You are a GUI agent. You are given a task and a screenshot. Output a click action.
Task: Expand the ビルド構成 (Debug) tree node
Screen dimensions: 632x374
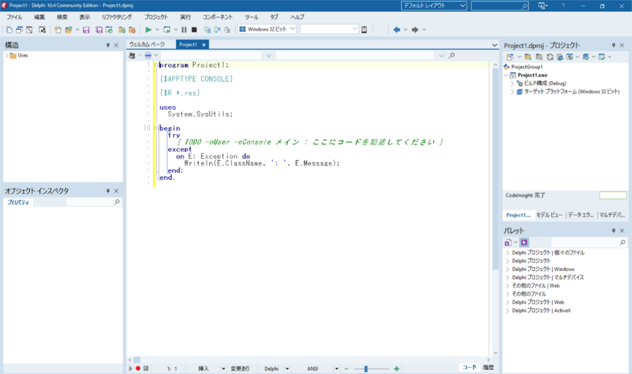click(512, 83)
